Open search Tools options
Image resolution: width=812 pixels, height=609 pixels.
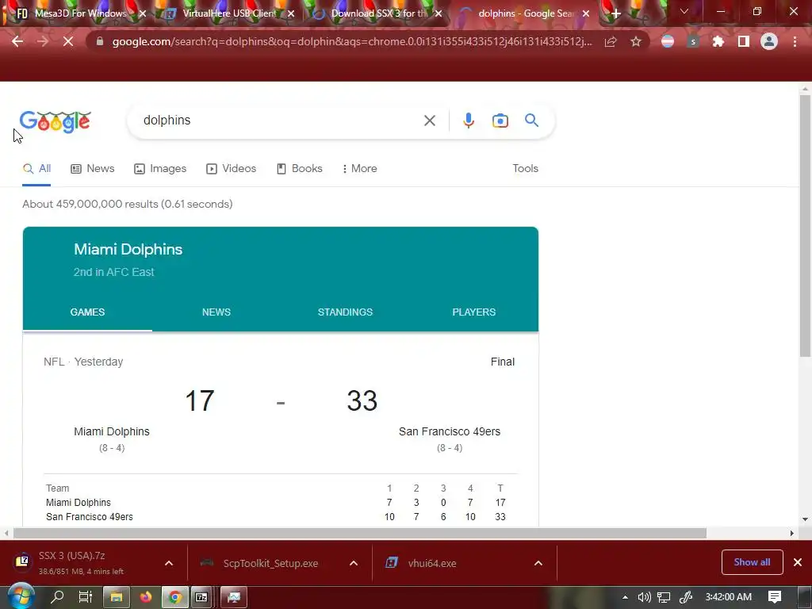click(x=525, y=168)
